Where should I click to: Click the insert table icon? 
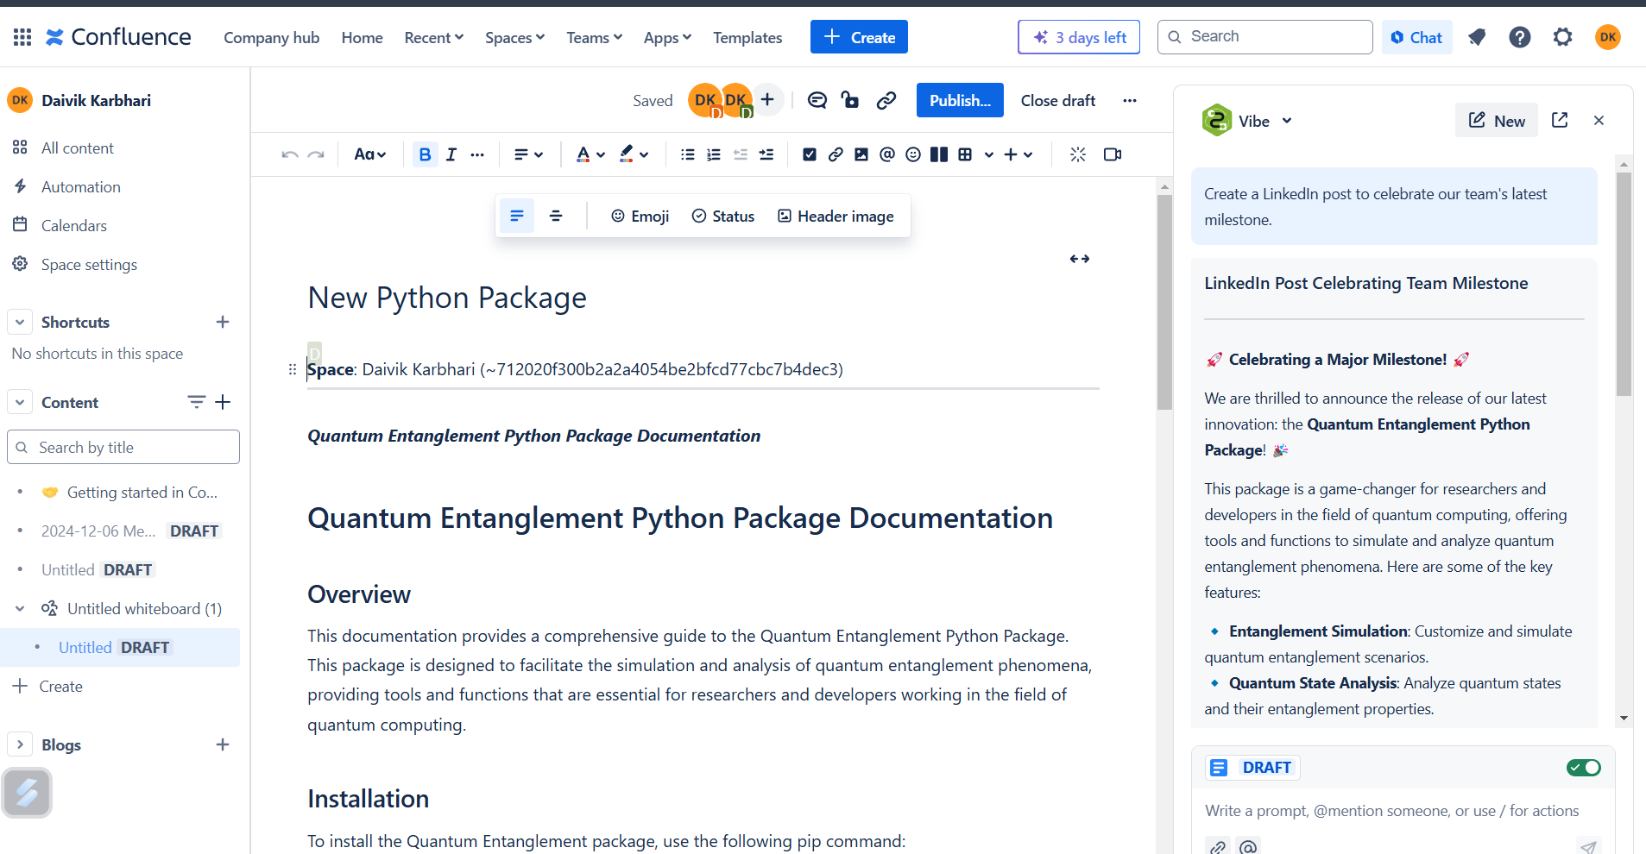[965, 154]
